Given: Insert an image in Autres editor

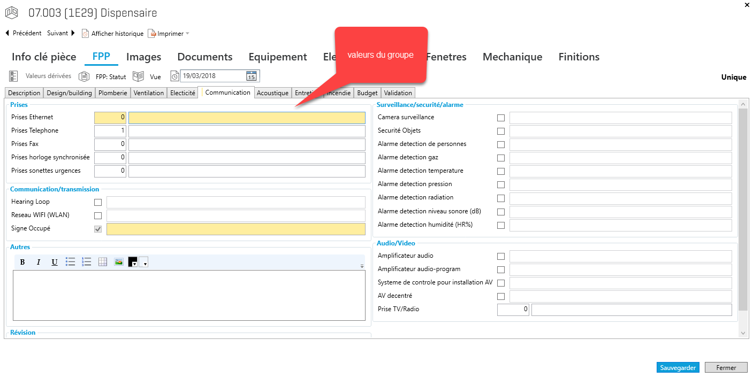Looking at the screenshot, I should (x=119, y=262).
